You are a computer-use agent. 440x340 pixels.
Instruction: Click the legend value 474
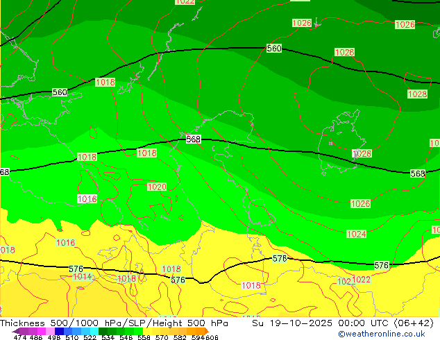tap(20, 337)
